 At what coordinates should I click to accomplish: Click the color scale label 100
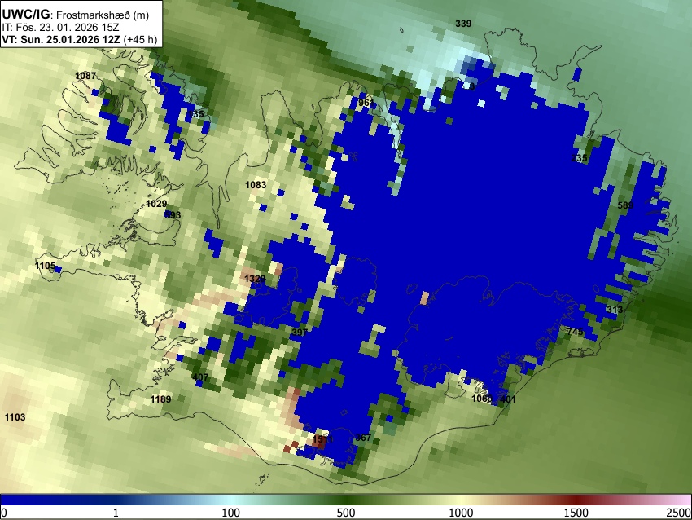231,513
